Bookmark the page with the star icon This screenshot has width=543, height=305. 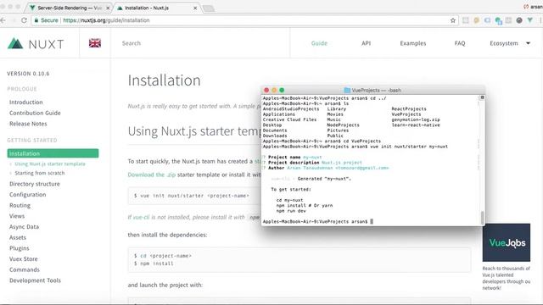452,20
